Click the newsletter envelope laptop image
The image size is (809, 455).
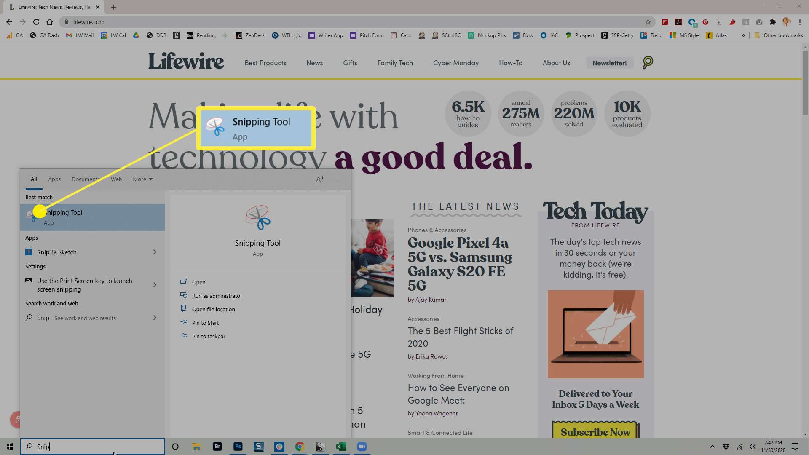coord(595,334)
